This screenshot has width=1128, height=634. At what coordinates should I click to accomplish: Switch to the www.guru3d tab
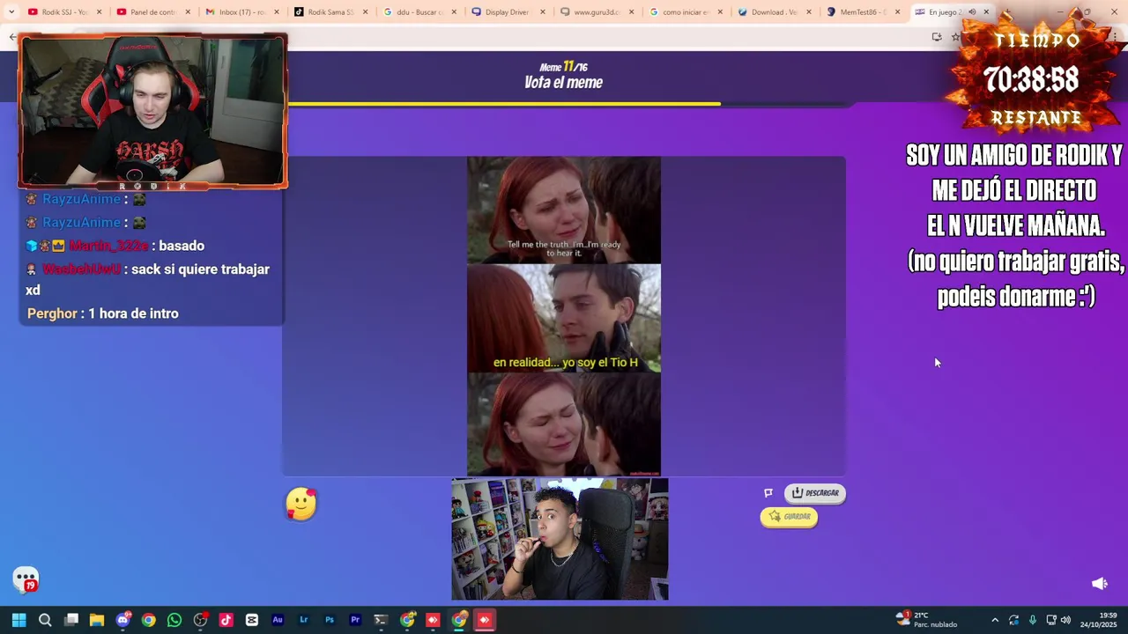596,12
